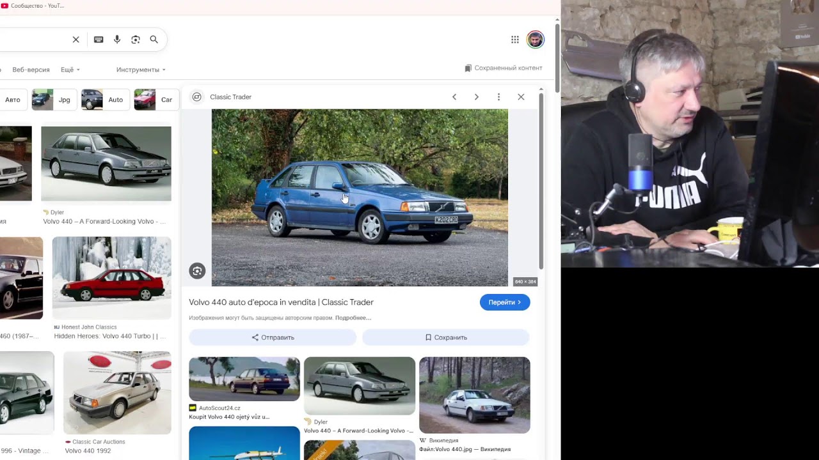The image size is (819, 460).
Task: Go to previous image in preview panel
Action: click(x=454, y=97)
